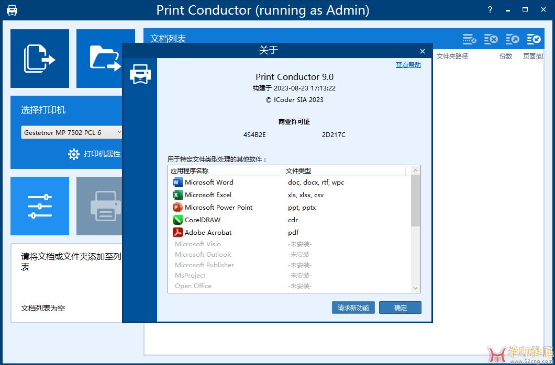
Task: Click the 确定 button
Action: tap(401, 307)
